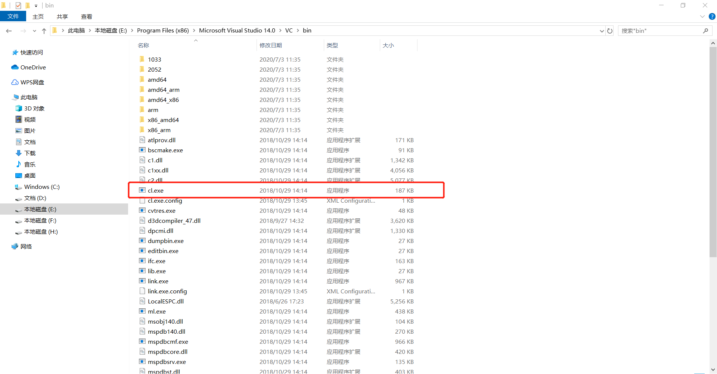
Task: Sort files by the 大小 column header
Action: (x=388, y=45)
